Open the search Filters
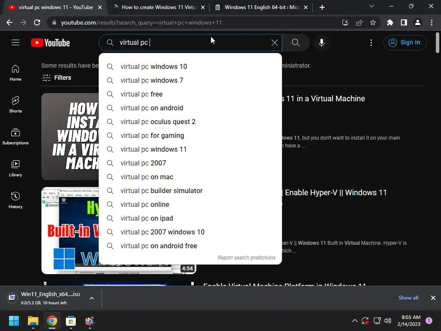441x331 pixels. 57,78
